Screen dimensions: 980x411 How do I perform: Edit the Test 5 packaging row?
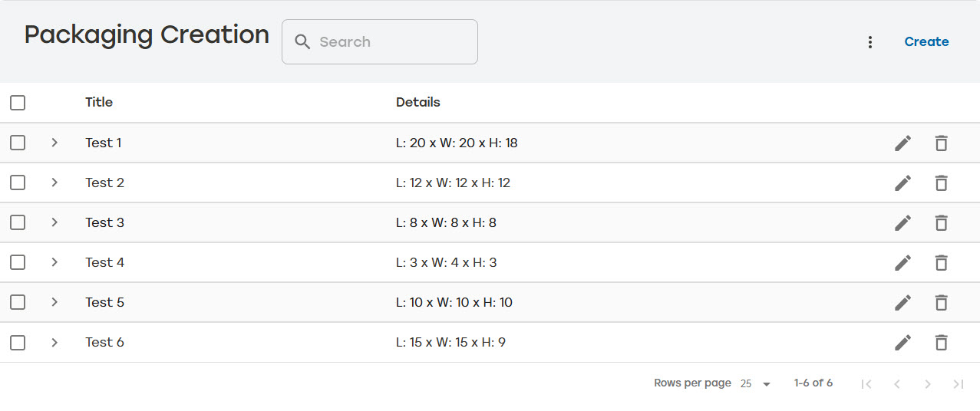(903, 302)
